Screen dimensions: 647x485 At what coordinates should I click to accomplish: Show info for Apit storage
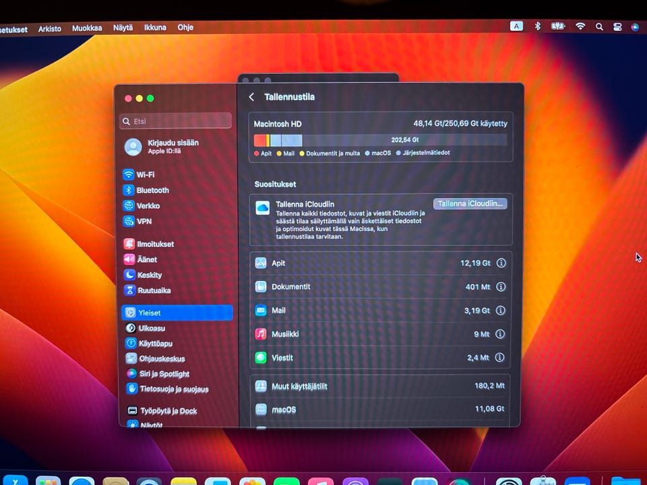[x=501, y=263]
